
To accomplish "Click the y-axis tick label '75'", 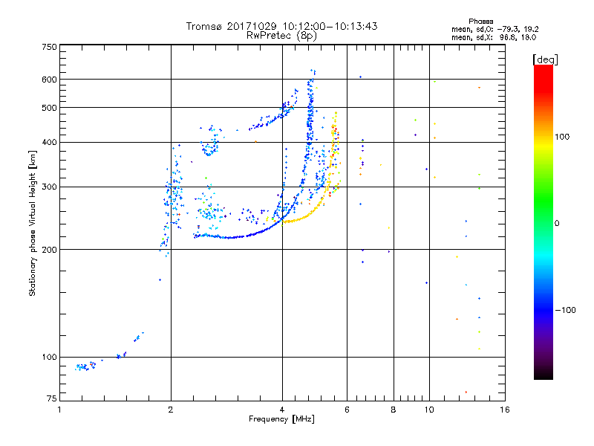I will 52,398.
